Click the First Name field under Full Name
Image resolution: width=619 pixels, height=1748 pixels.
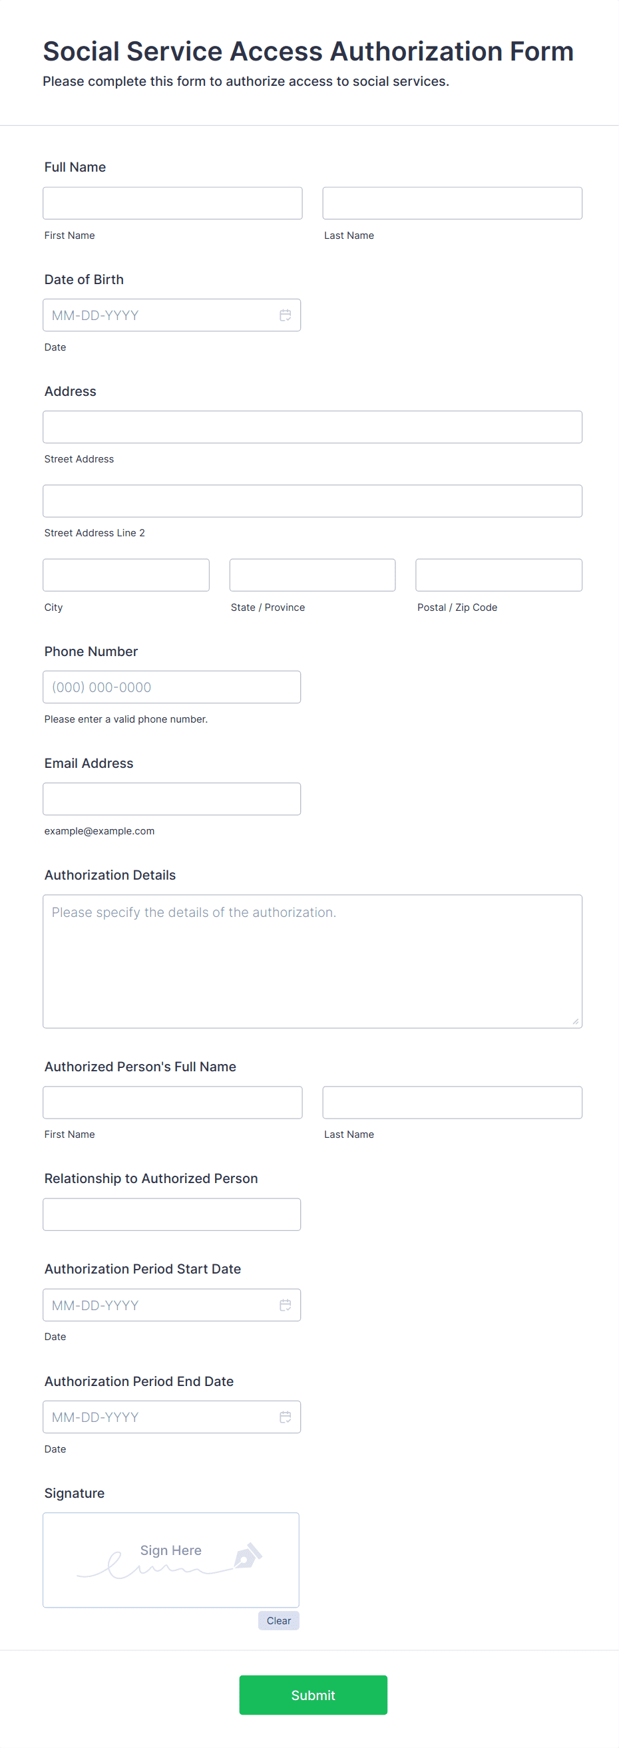tap(172, 203)
